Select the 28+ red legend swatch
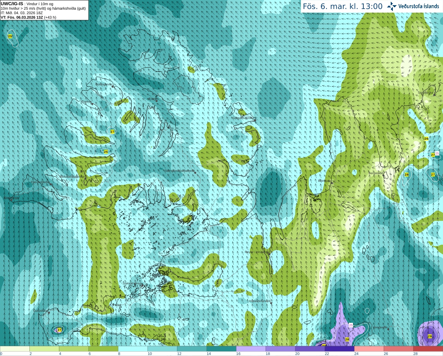This screenshot has height=356, width=443. click(x=428, y=349)
